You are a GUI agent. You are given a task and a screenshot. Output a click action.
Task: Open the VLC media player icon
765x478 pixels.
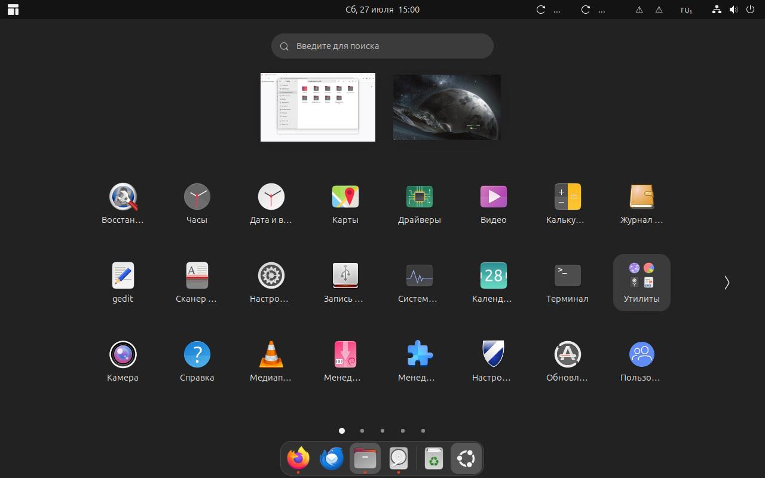[271, 354]
